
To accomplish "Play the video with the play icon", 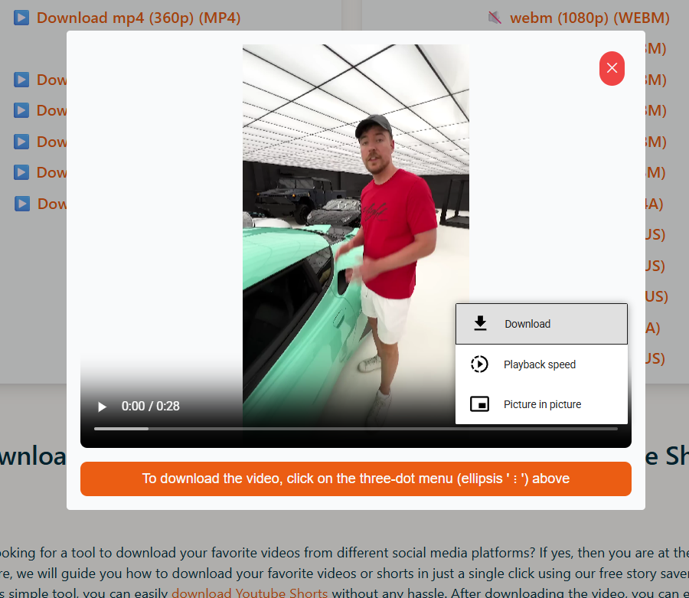I will 102,407.
